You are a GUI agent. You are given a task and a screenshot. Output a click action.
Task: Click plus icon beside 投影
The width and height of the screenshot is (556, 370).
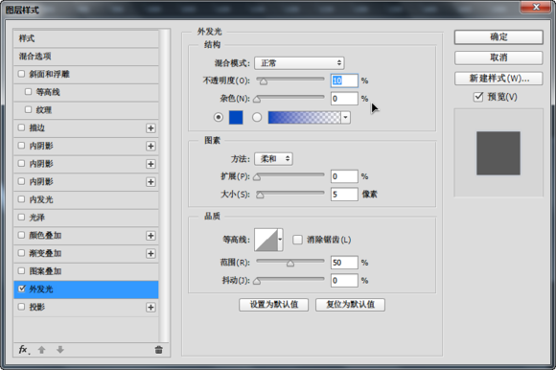coord(151,308)
